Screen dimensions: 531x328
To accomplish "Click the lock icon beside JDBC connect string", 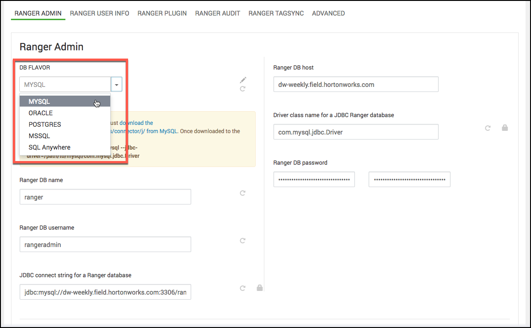I will pyautogui.click(x=260, y=288).
